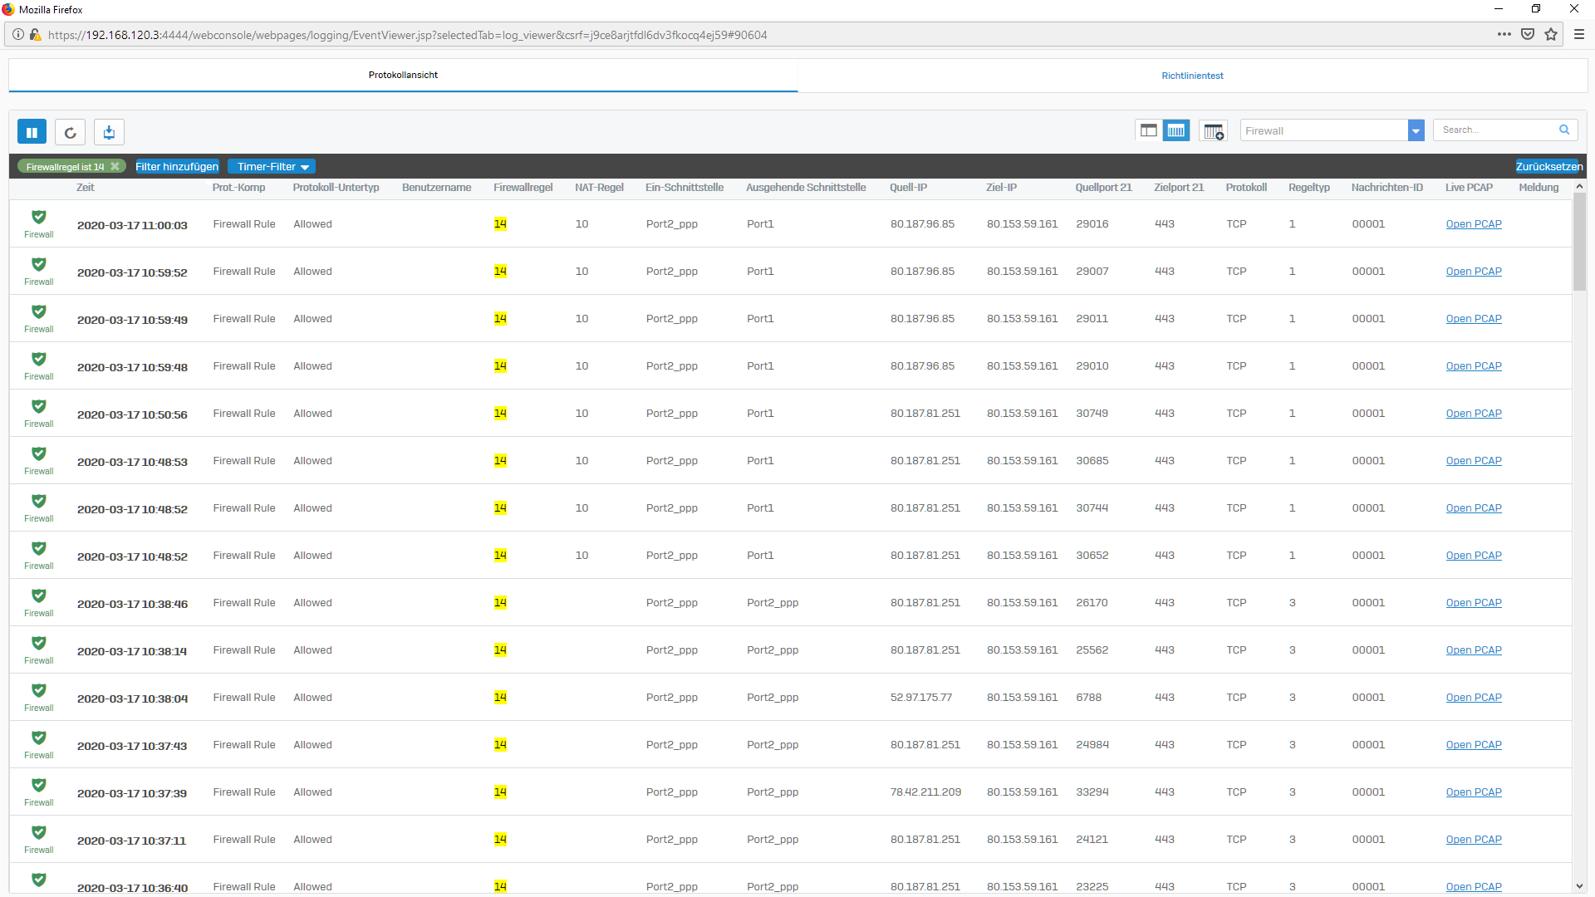Click the 'Filter hinzufügen' button

coord(177,166)
